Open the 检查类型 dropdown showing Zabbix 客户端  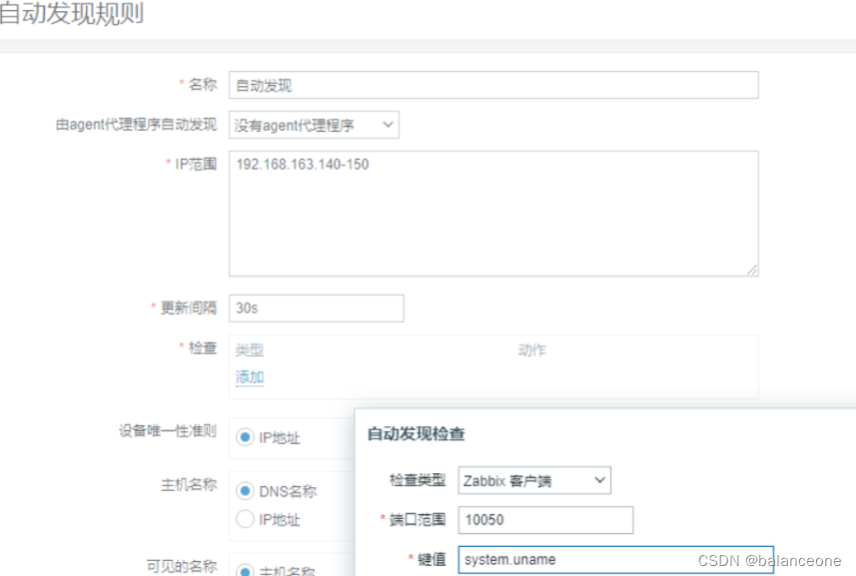tap(534, 480)
